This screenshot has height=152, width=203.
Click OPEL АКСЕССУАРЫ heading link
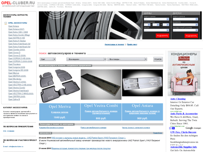click(x=18, y=23)
